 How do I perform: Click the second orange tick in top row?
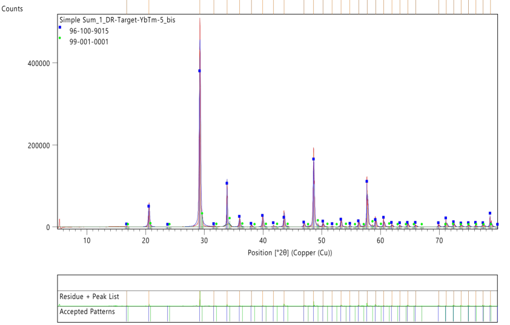149,7
